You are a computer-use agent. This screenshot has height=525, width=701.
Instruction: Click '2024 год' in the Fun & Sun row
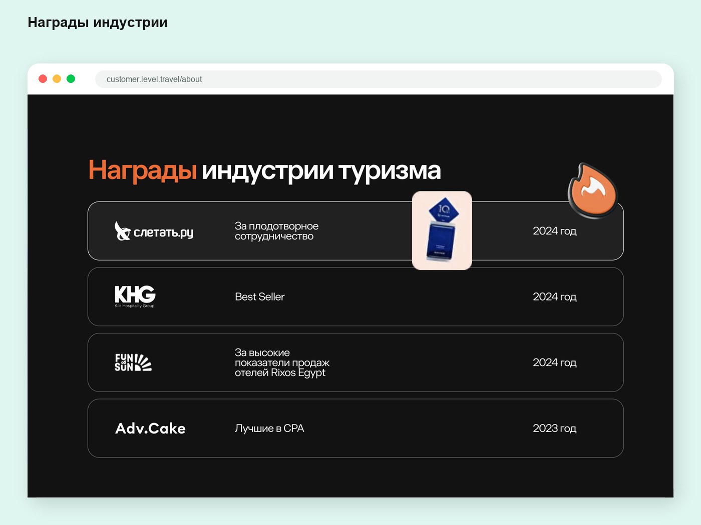tap(554, 362)
